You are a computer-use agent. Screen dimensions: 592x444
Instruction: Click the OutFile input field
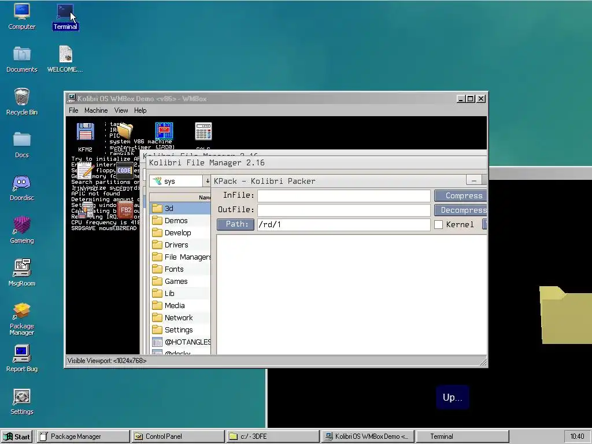(344, 210)
